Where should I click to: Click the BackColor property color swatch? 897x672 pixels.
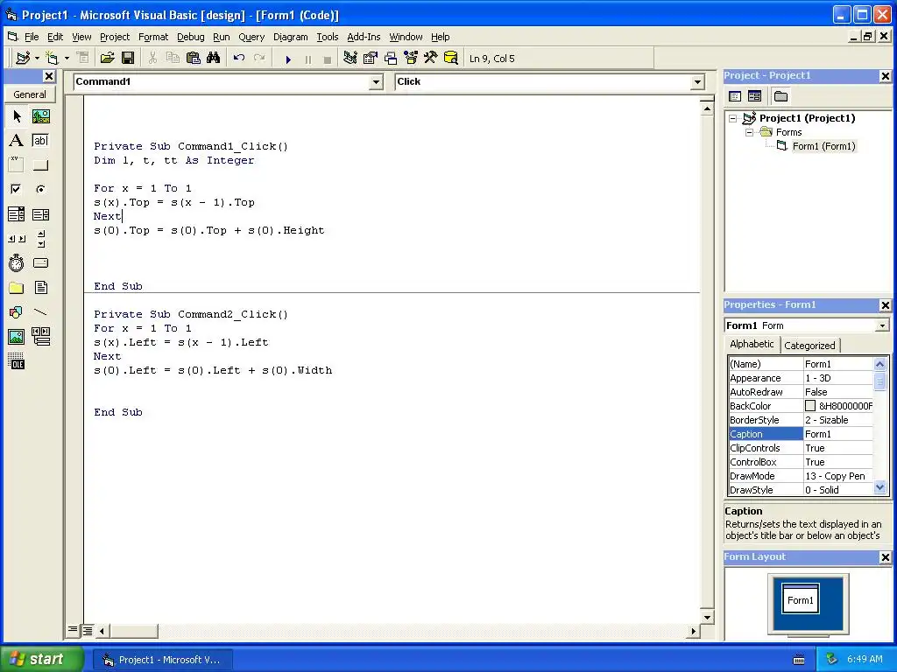coord(810,406)
